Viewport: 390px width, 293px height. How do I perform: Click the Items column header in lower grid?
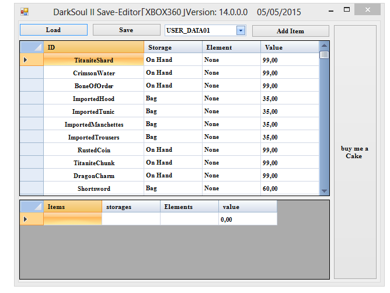(72, 207)
